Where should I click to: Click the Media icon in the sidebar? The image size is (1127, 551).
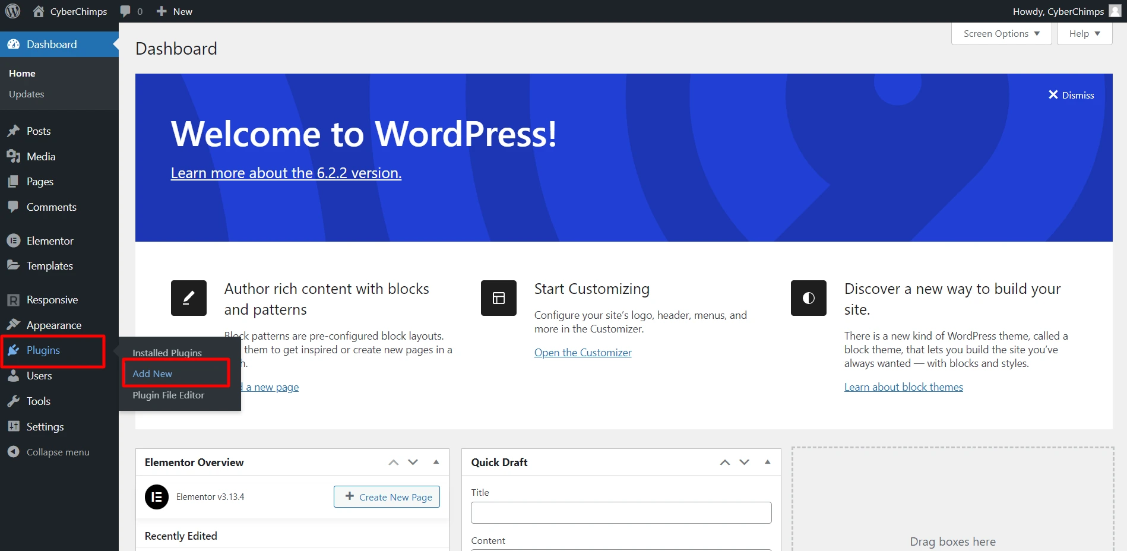pyautogui.click(x=14, y=157)
